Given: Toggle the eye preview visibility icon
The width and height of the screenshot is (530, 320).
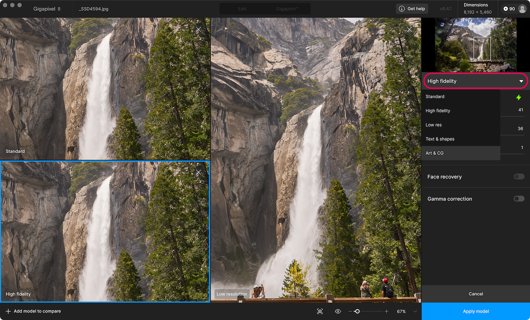Looking at the screenshot, I should click(x=338, y=311).
